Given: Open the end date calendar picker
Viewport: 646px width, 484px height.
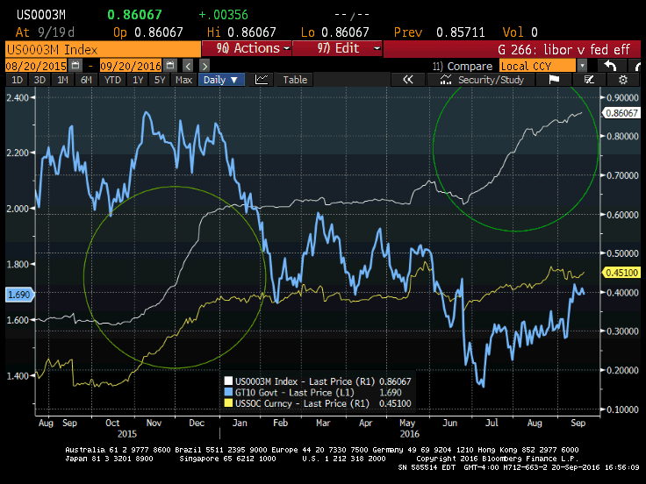Looking at the screenshot, I should [x=168, y=66].
